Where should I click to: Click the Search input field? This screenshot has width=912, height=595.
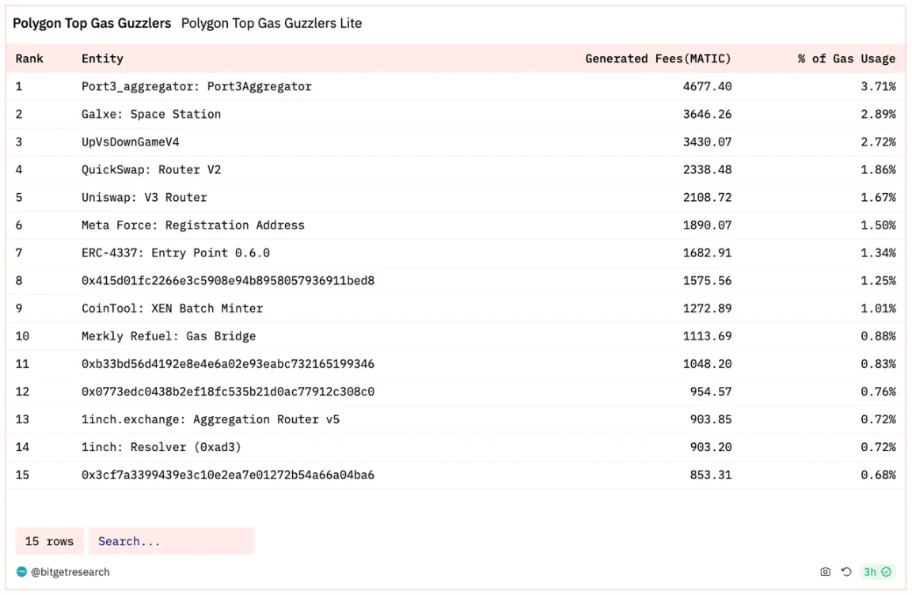point(172,541)
